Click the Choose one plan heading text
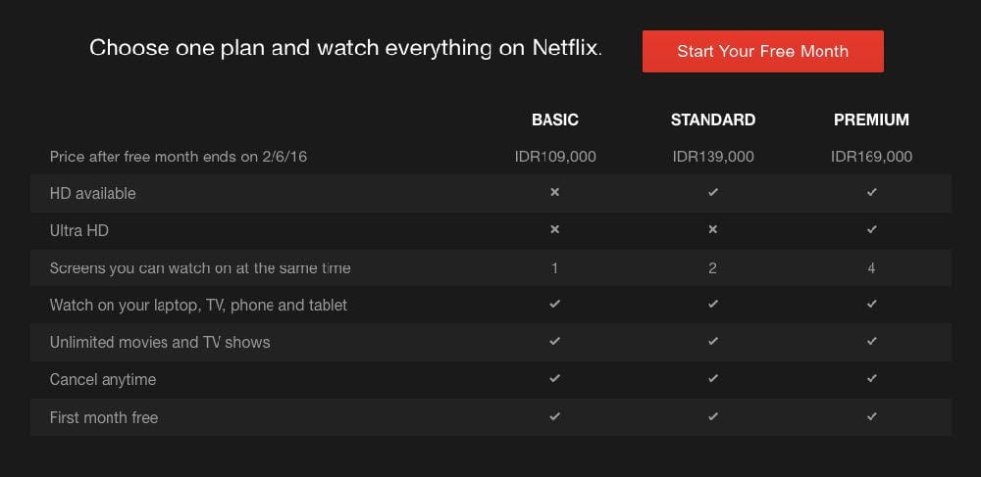Screen dimensions: 981x477 tap(345, 48)
